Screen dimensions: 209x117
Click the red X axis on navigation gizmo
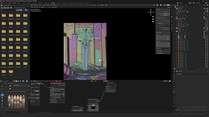click(x=153, y=12)
